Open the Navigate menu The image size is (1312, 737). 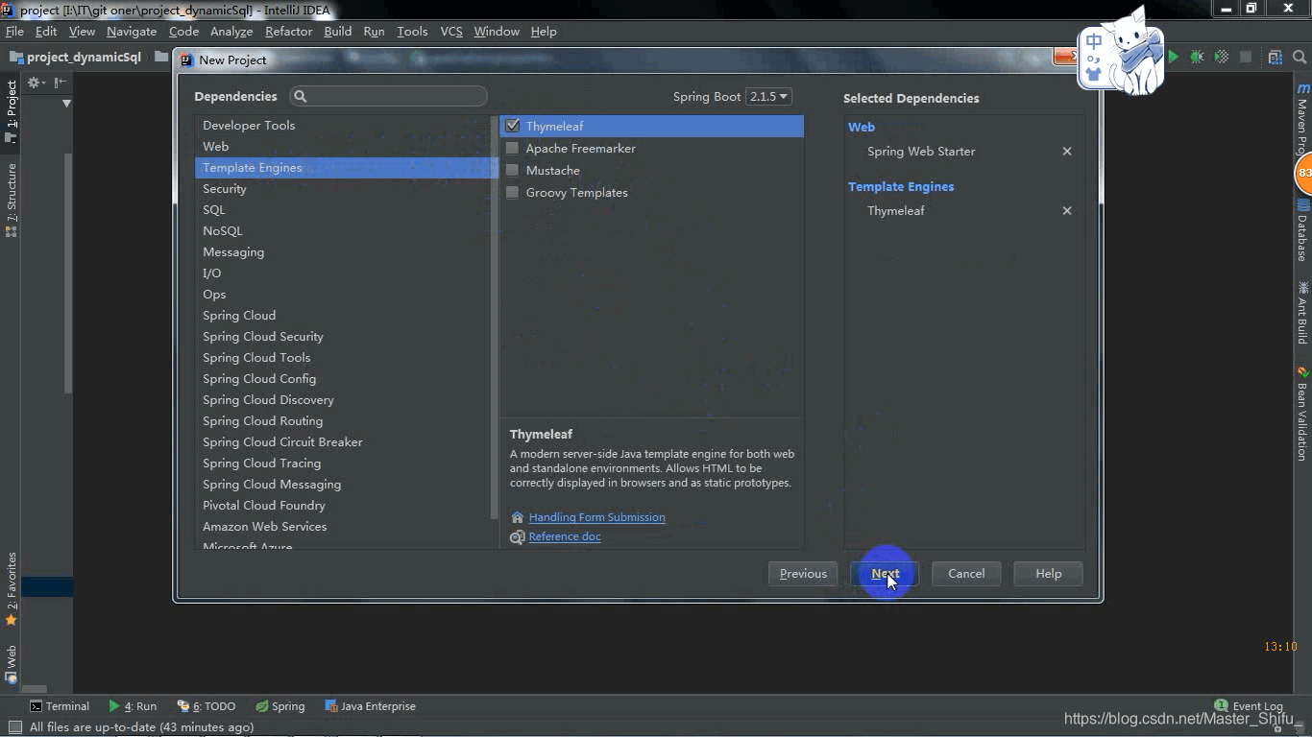[132, 31]
